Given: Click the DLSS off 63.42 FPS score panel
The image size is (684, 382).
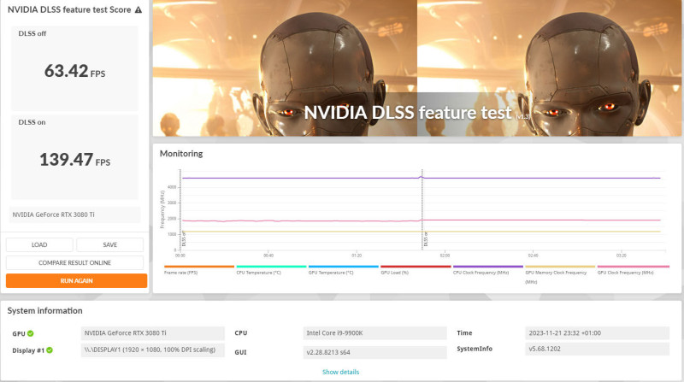Looking at the screenshot, I should click(76, 70).
